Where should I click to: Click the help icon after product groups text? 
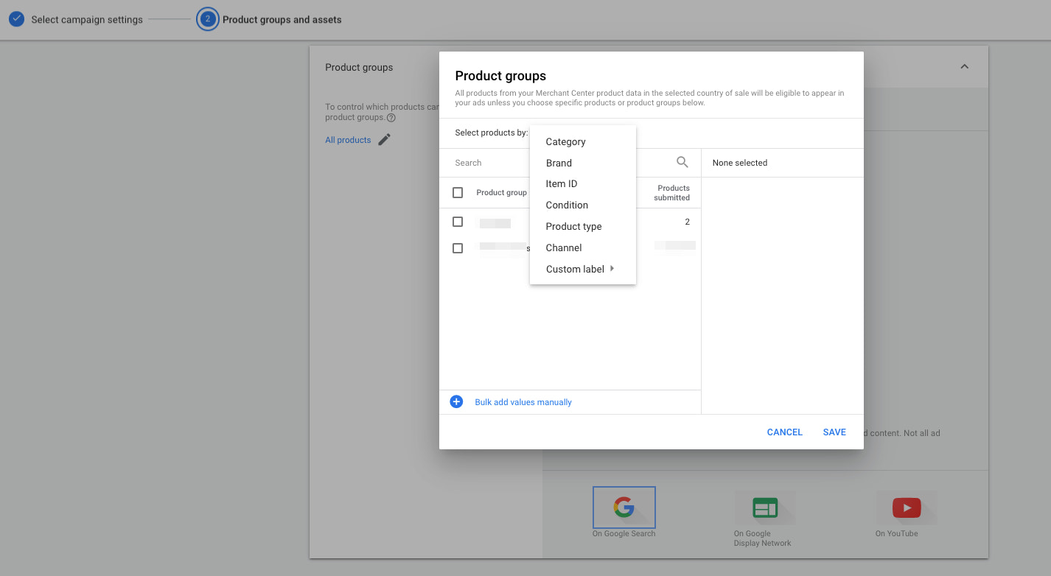tap(391, 118)
